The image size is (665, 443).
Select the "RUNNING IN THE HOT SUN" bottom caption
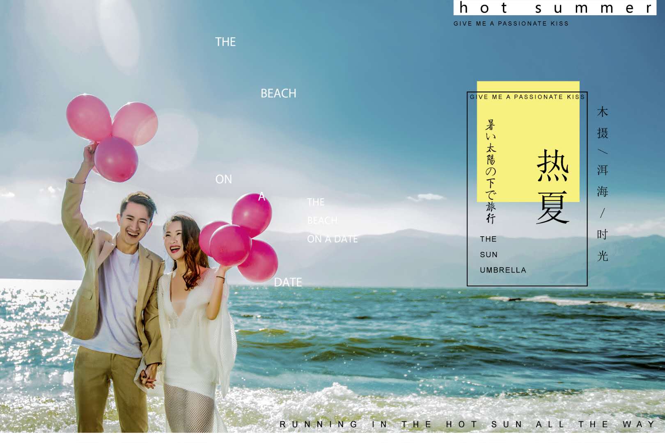(467, 424)
